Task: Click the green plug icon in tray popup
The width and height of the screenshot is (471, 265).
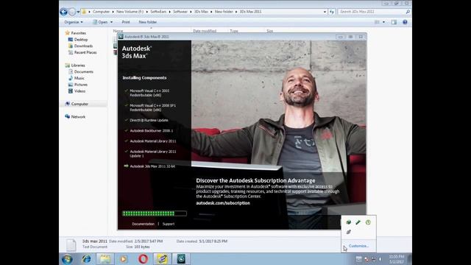Action: click(x=358, y=222)
